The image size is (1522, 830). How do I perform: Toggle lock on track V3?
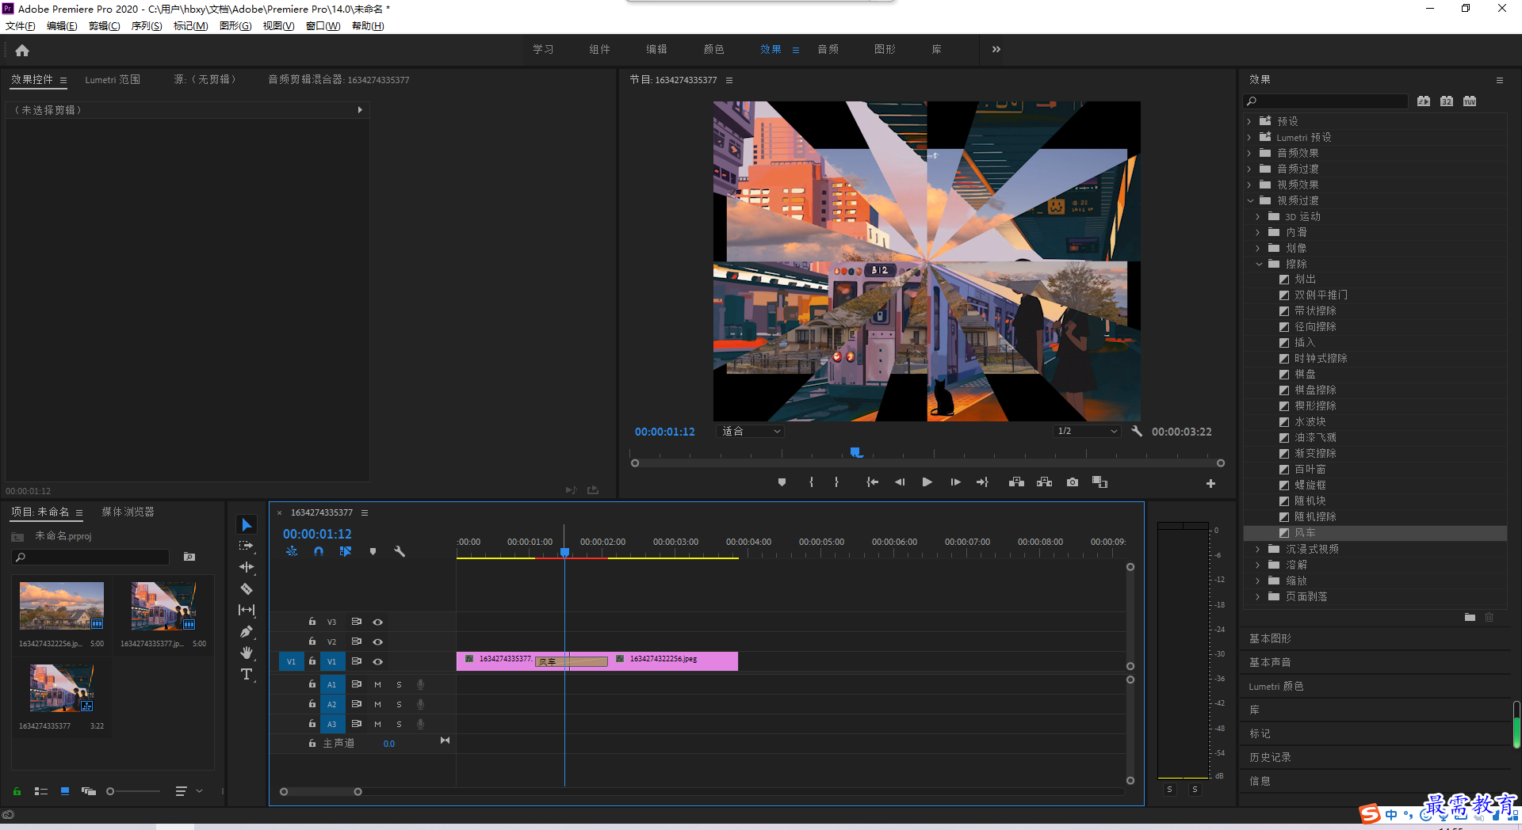(x=312, y=622)
